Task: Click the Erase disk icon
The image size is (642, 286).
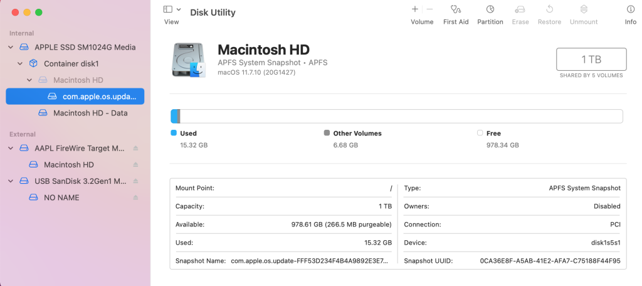Action: click(x=520, y=9)
